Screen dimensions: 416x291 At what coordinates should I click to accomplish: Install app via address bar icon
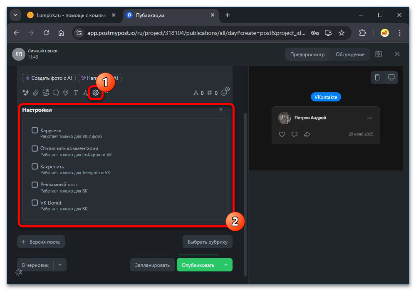click(328, 33)
